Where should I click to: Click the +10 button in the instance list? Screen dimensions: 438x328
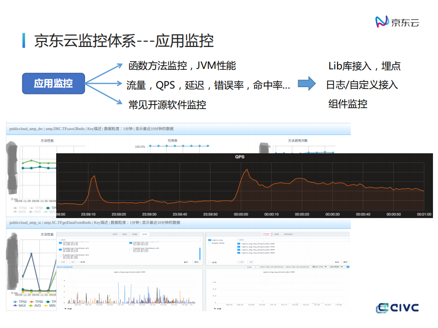(63, 261)
